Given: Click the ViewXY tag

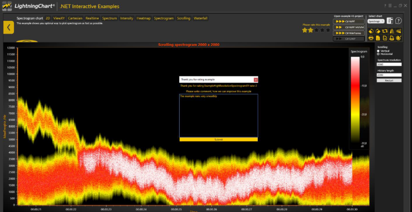Looking at the screenshot, I should tap(59, 19).
